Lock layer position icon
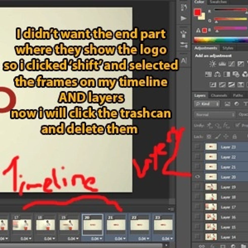 pos(226,136)
